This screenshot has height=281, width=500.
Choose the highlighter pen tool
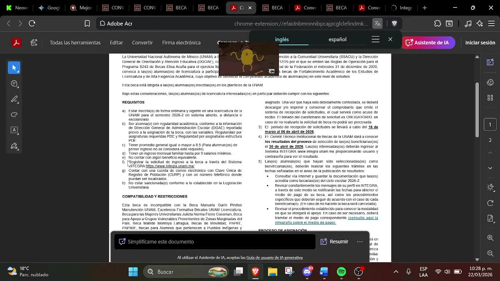(x=14, y=100)
